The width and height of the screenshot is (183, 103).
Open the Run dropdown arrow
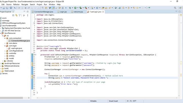(78, 8)
